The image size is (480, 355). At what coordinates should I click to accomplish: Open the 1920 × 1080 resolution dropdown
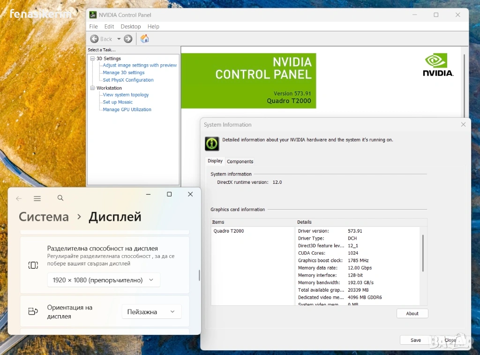pyautogui.click(x=104, y=280)
